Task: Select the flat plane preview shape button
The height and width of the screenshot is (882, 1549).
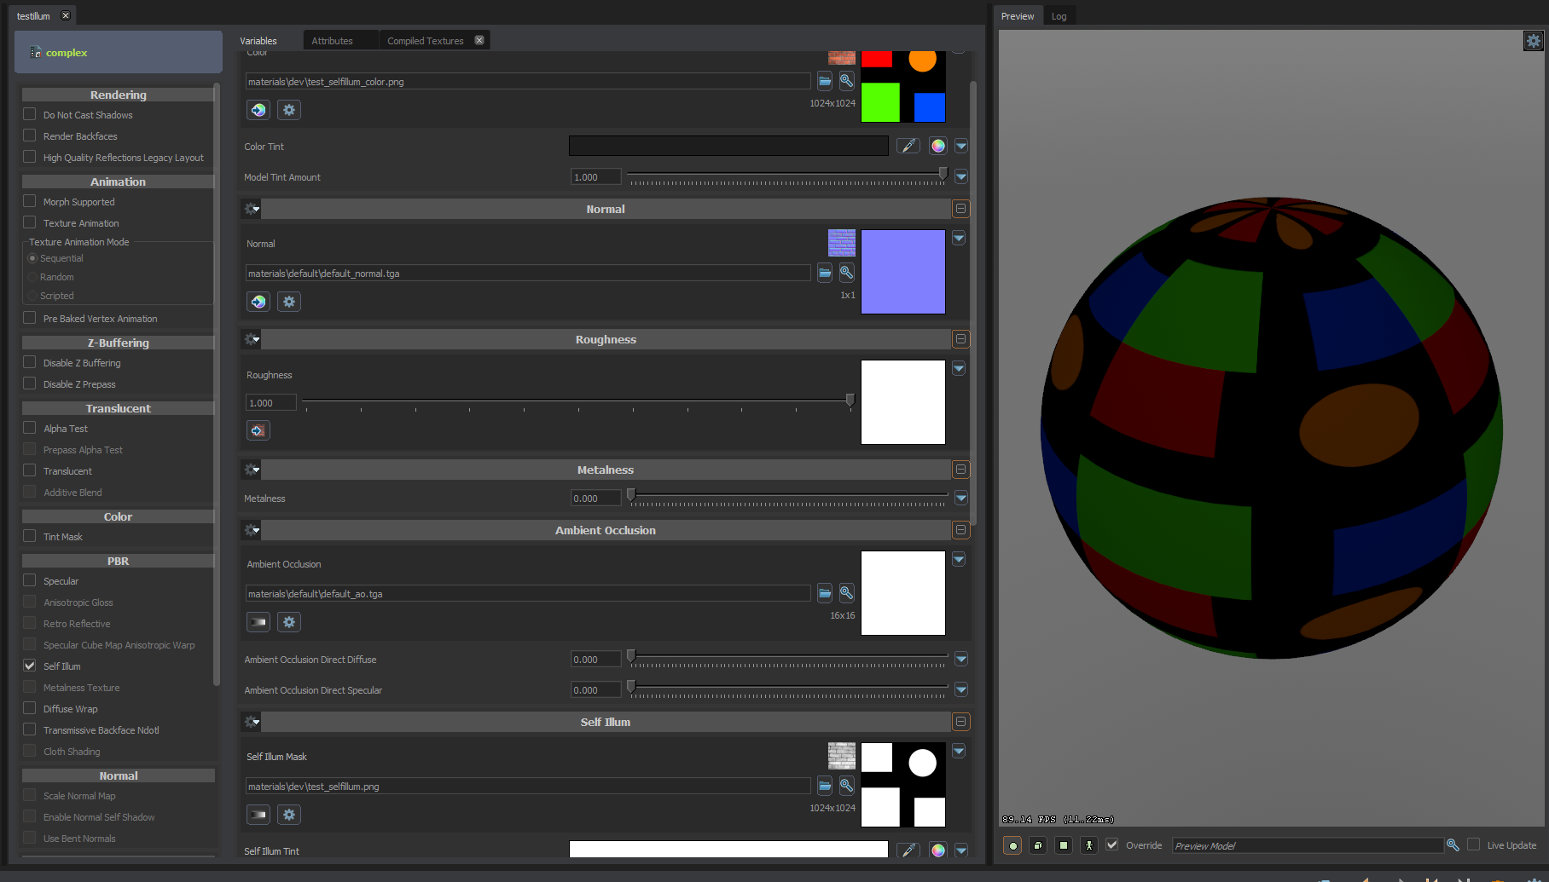Action: (1063, 845)
